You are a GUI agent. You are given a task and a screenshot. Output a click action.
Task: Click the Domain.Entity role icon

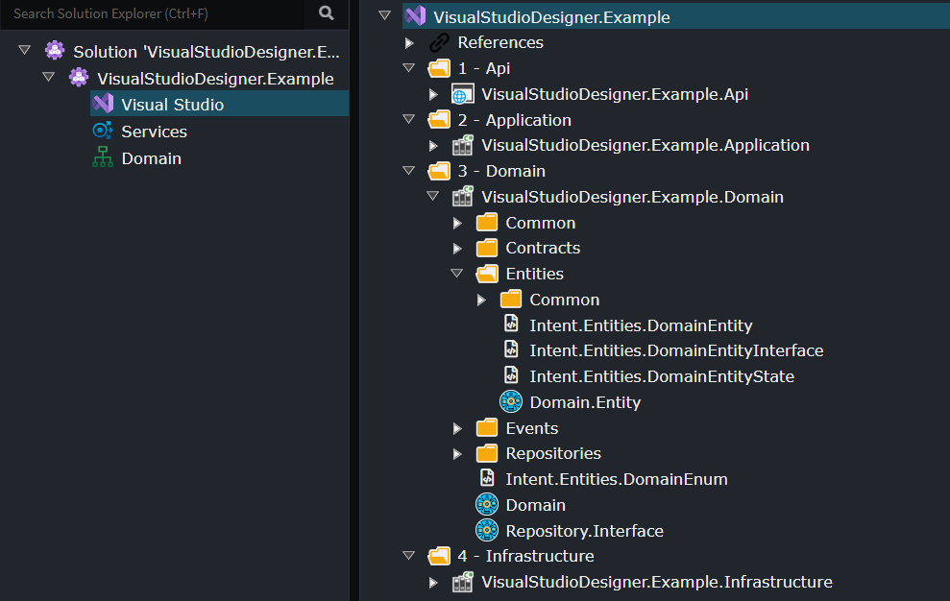point(511,401)
